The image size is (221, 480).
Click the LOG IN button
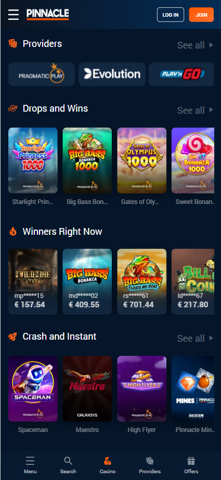click(171, 15)
